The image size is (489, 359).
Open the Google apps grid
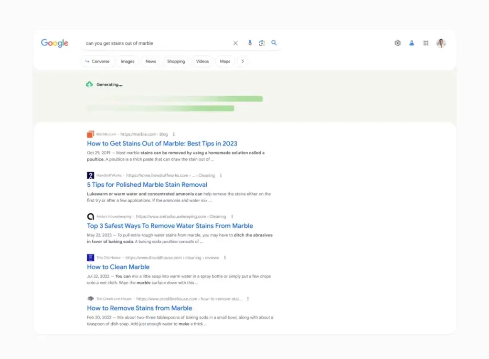pos(426,43)
